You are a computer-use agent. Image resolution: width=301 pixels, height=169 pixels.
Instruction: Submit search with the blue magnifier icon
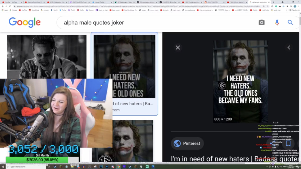tap(290, 23)
